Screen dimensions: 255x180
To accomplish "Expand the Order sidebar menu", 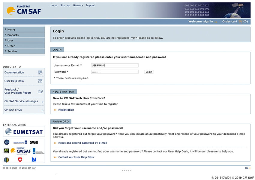I will (24, 46).
